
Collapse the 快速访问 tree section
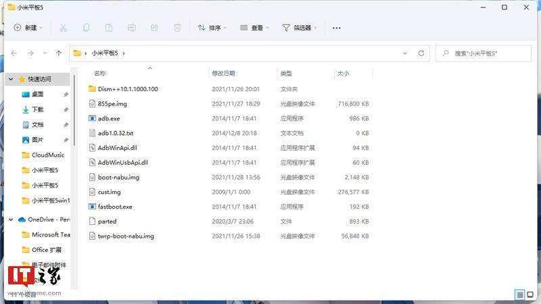pos(11,79)
